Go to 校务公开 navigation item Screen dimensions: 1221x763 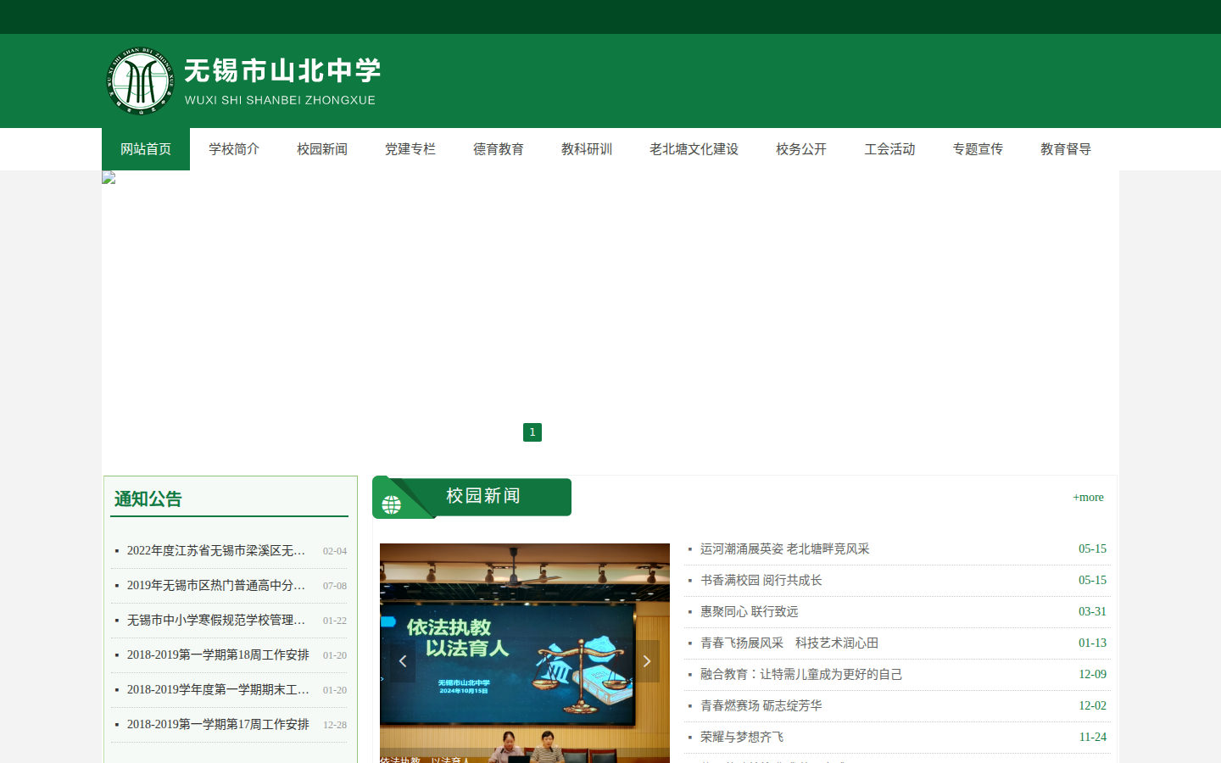[x=801, y=149]
